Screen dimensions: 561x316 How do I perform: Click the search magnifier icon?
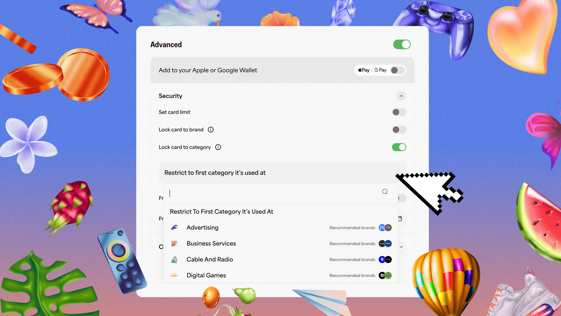point(385,191)
